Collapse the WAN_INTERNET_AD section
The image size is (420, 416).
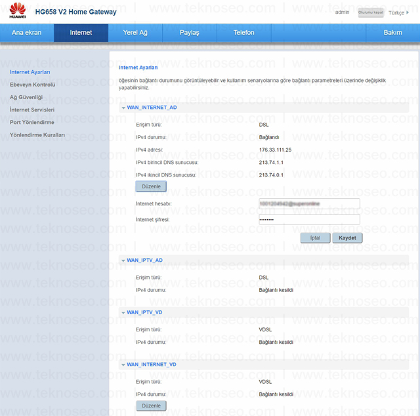[x=123, y=108]
